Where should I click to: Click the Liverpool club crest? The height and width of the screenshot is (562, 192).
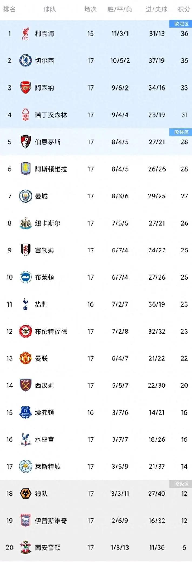coord(25,34)
